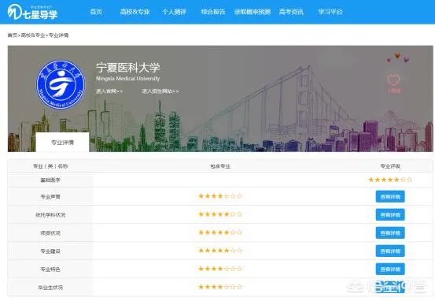Click the star rating for 依托学科状况
The width and height of the screenshot is (435, 301).
[x=220, y=214]
